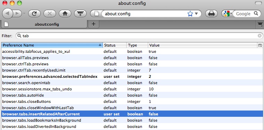Select browser.tabs.closeButtons preference
The width and height of the screenshot is (264, 130).
[x=132, y=101]
